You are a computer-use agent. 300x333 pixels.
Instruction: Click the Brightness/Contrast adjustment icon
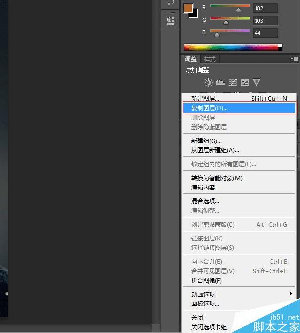pos(209,82)
